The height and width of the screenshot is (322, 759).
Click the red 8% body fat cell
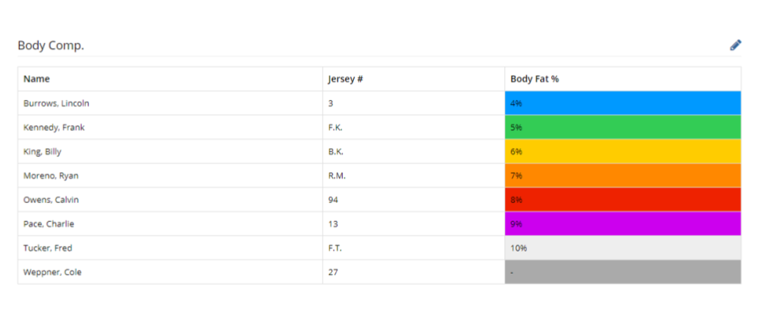point(623,200)
